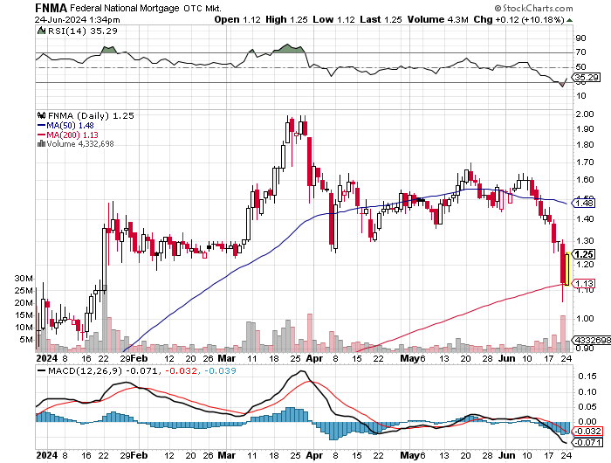Screen dimensions: 611x463
Task: Click the MACD(12,26,9) -0.071 label
Action: 103,370
